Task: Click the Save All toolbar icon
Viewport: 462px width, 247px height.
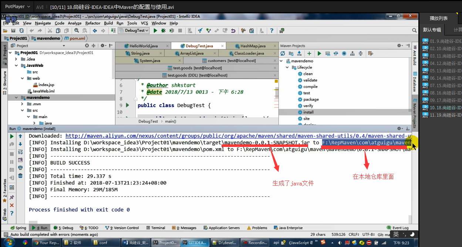Action: (x=13, y=31)
